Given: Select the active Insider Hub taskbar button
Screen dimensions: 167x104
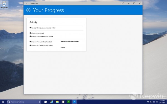Looking at the screenshot, I should click(74, 102).
